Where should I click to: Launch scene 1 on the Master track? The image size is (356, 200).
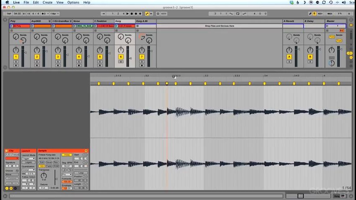[x=327, y=26]
